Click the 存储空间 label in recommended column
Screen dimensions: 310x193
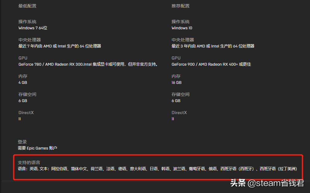[180, 94]
